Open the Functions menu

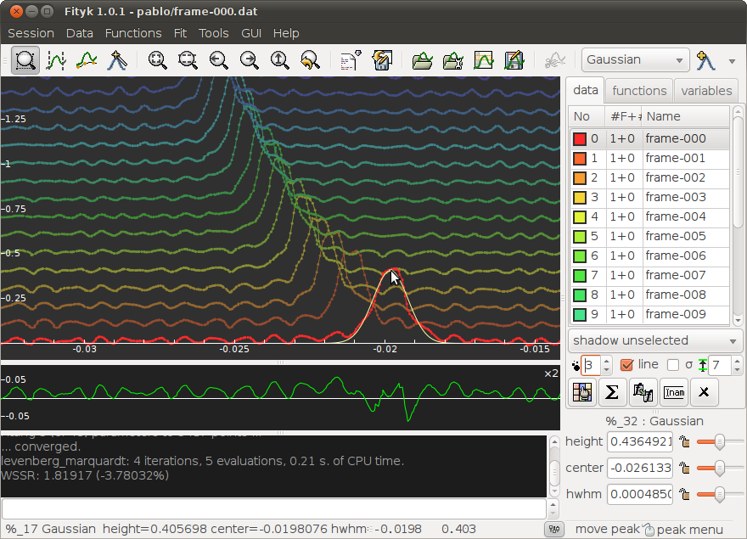(x=133, y=33)
